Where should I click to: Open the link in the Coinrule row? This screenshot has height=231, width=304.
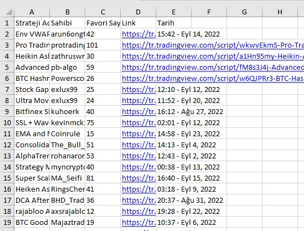tap(138, 134)
